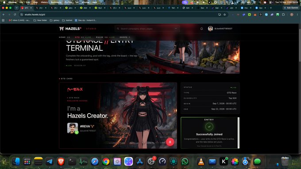
Task: Open the Gmail Inbox bookmark
Action: tap(19, 20)
